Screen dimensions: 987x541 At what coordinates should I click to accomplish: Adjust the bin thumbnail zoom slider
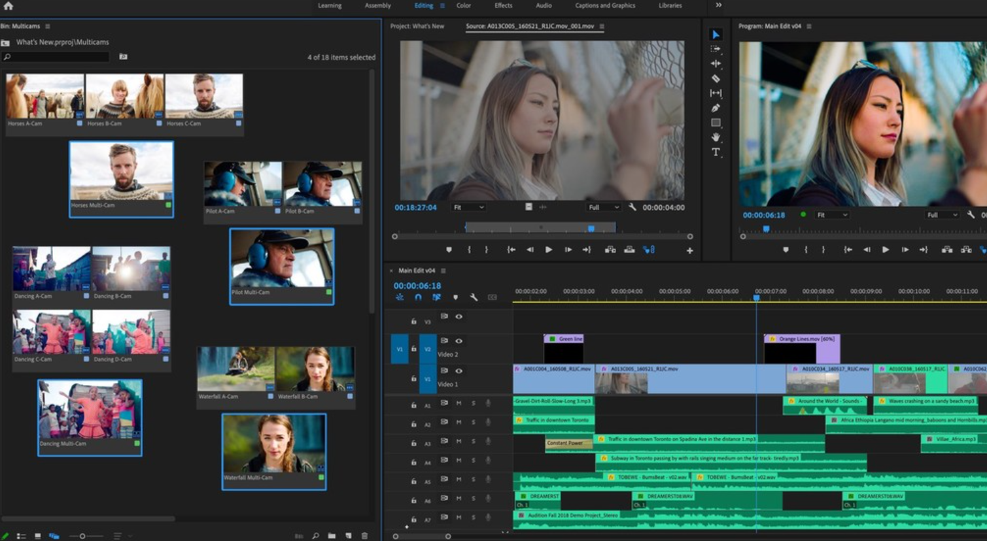87,536
